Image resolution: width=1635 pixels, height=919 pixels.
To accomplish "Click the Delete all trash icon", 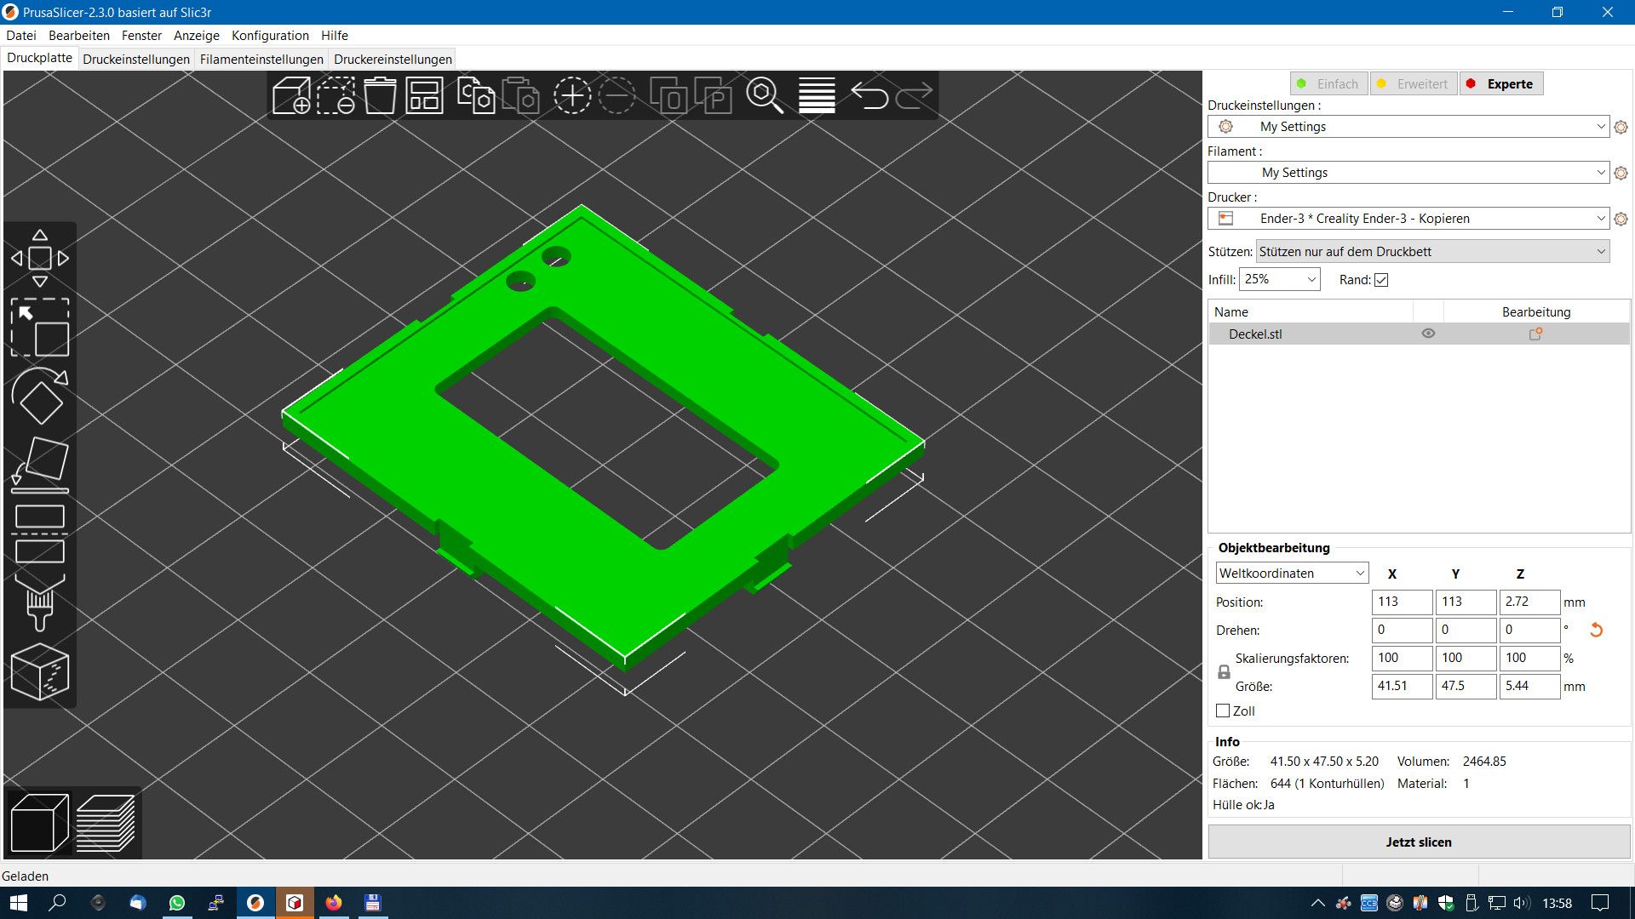I will coord(380,95).
